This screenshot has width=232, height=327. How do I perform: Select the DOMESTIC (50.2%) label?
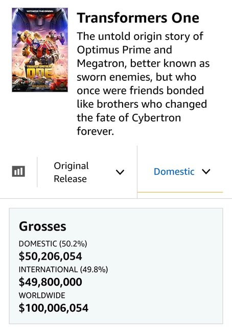pyautogui.click(x=53, y=244)
